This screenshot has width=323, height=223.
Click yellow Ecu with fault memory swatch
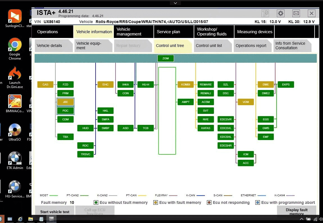[x=156, y=202]
